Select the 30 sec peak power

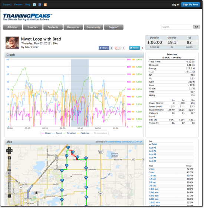152,186
